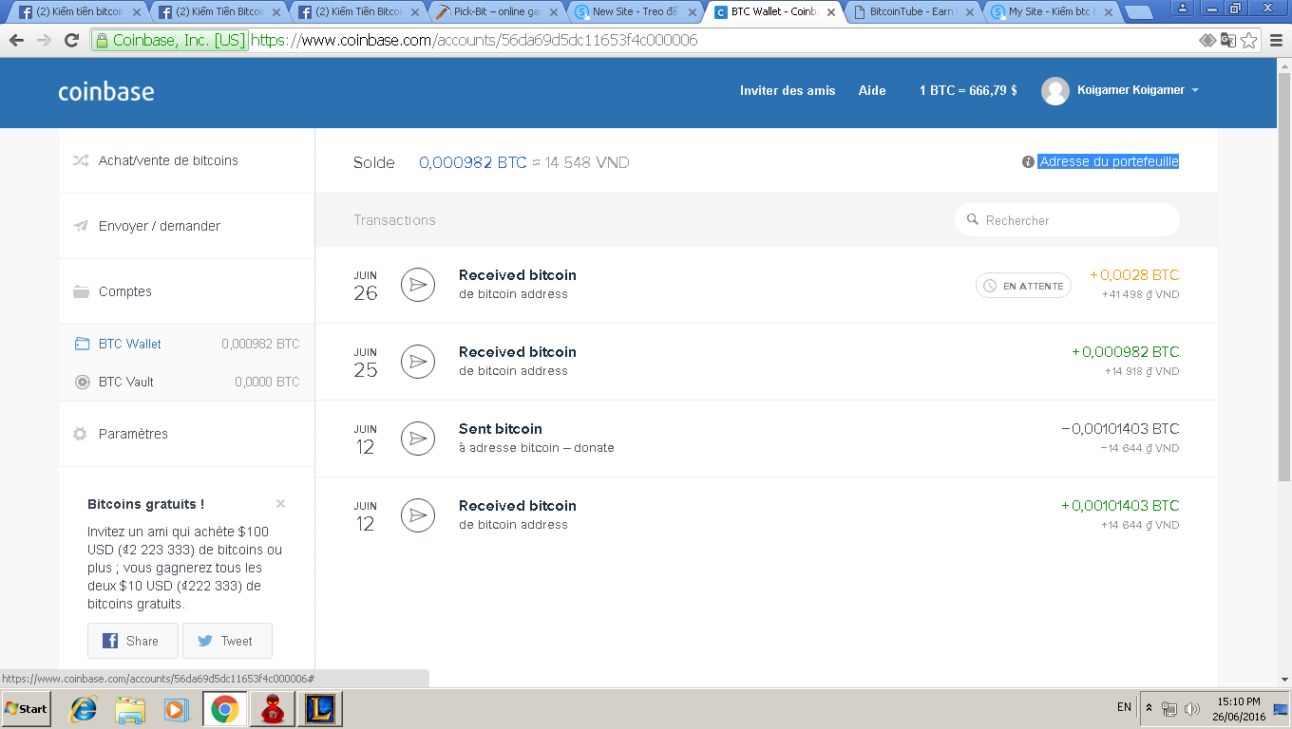Screen dimensions: 1292x729
Task: Click the Achat/vente de bitcoins shuffle icon
Action: click(81, 160)
